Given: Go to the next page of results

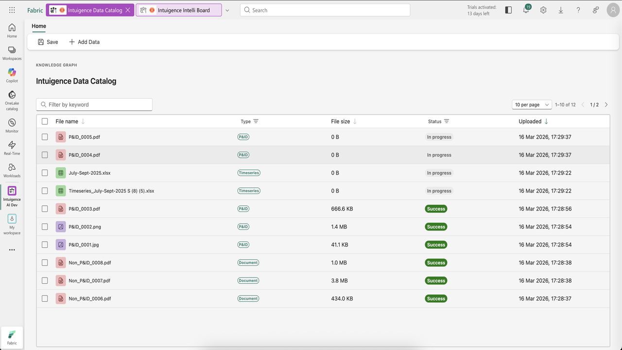Looking at the screenshot, I should [x=606, y=105].
